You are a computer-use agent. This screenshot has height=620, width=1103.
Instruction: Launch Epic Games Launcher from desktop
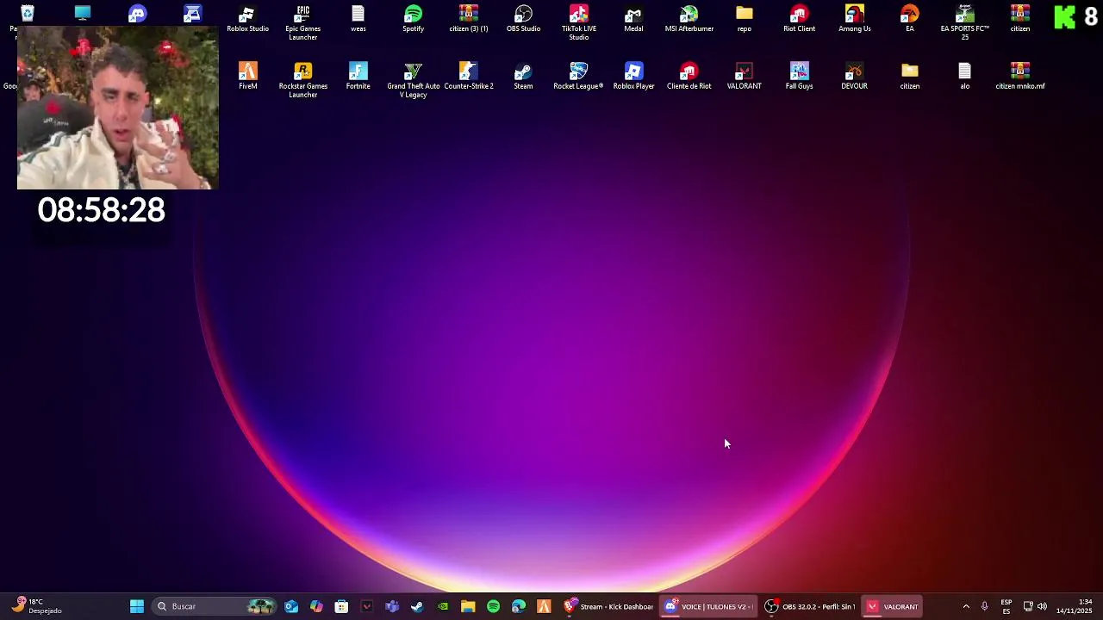302,22
